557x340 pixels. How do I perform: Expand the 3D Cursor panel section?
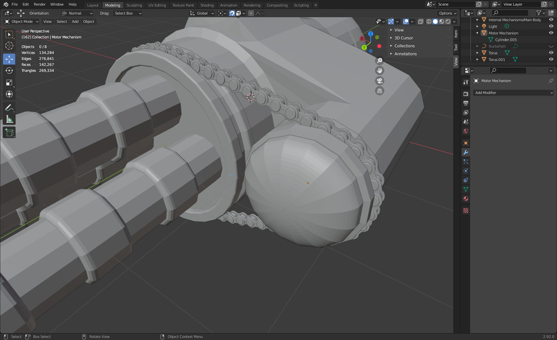point(404,38)
